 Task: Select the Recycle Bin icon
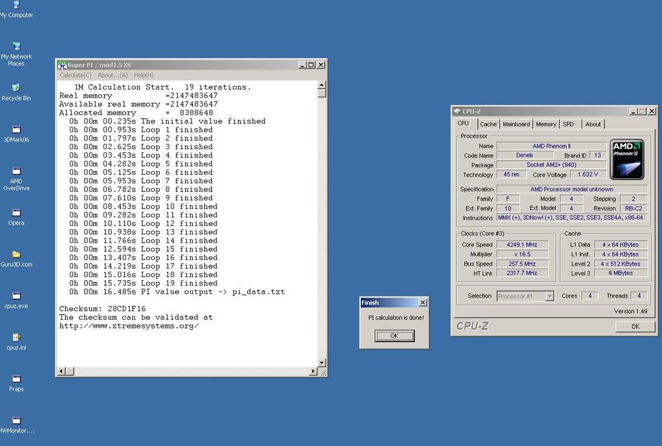click(x=16, y=92)
